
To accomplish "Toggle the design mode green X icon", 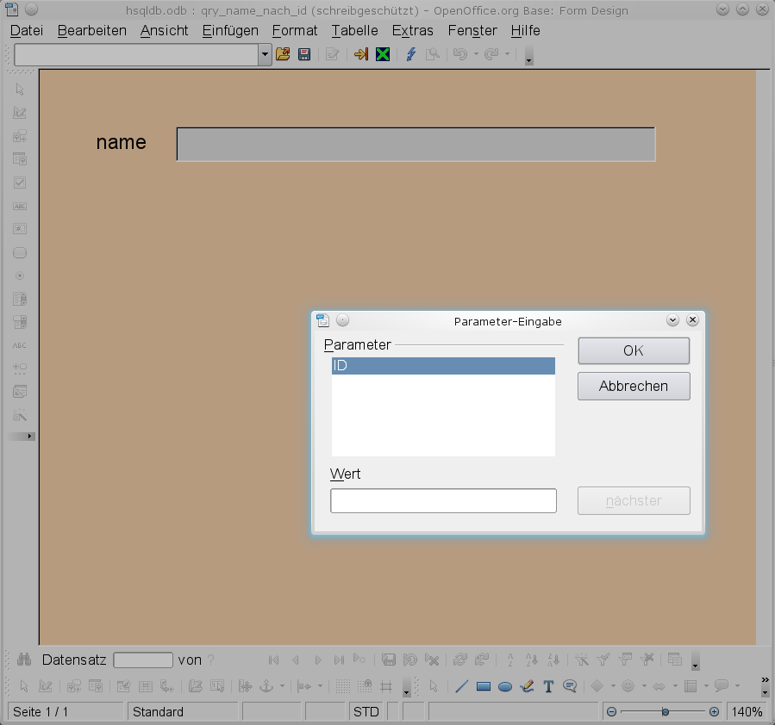I will [383, 54].
